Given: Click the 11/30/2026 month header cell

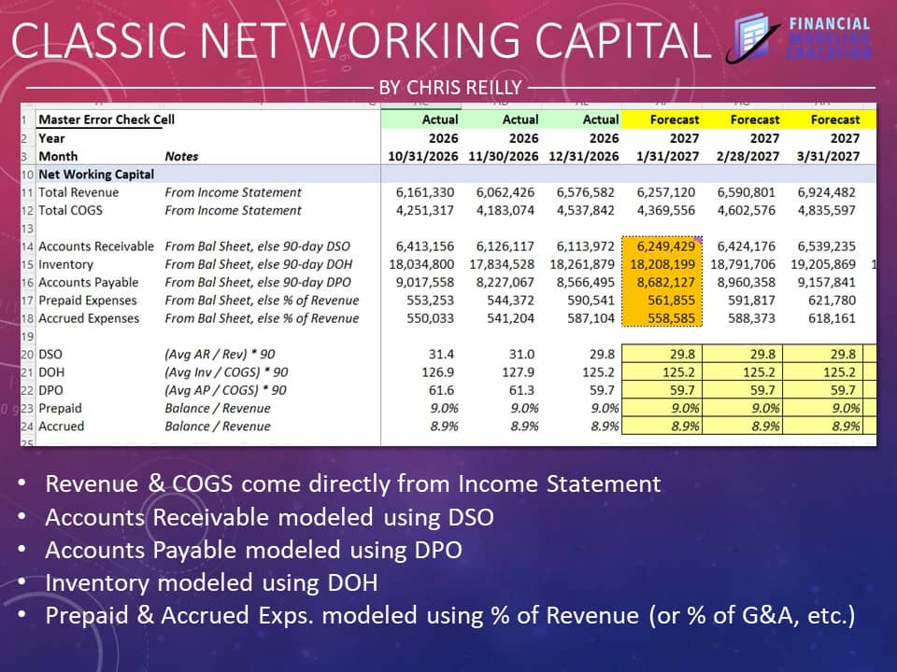Looking at the screenshot, I should [504, 157].
